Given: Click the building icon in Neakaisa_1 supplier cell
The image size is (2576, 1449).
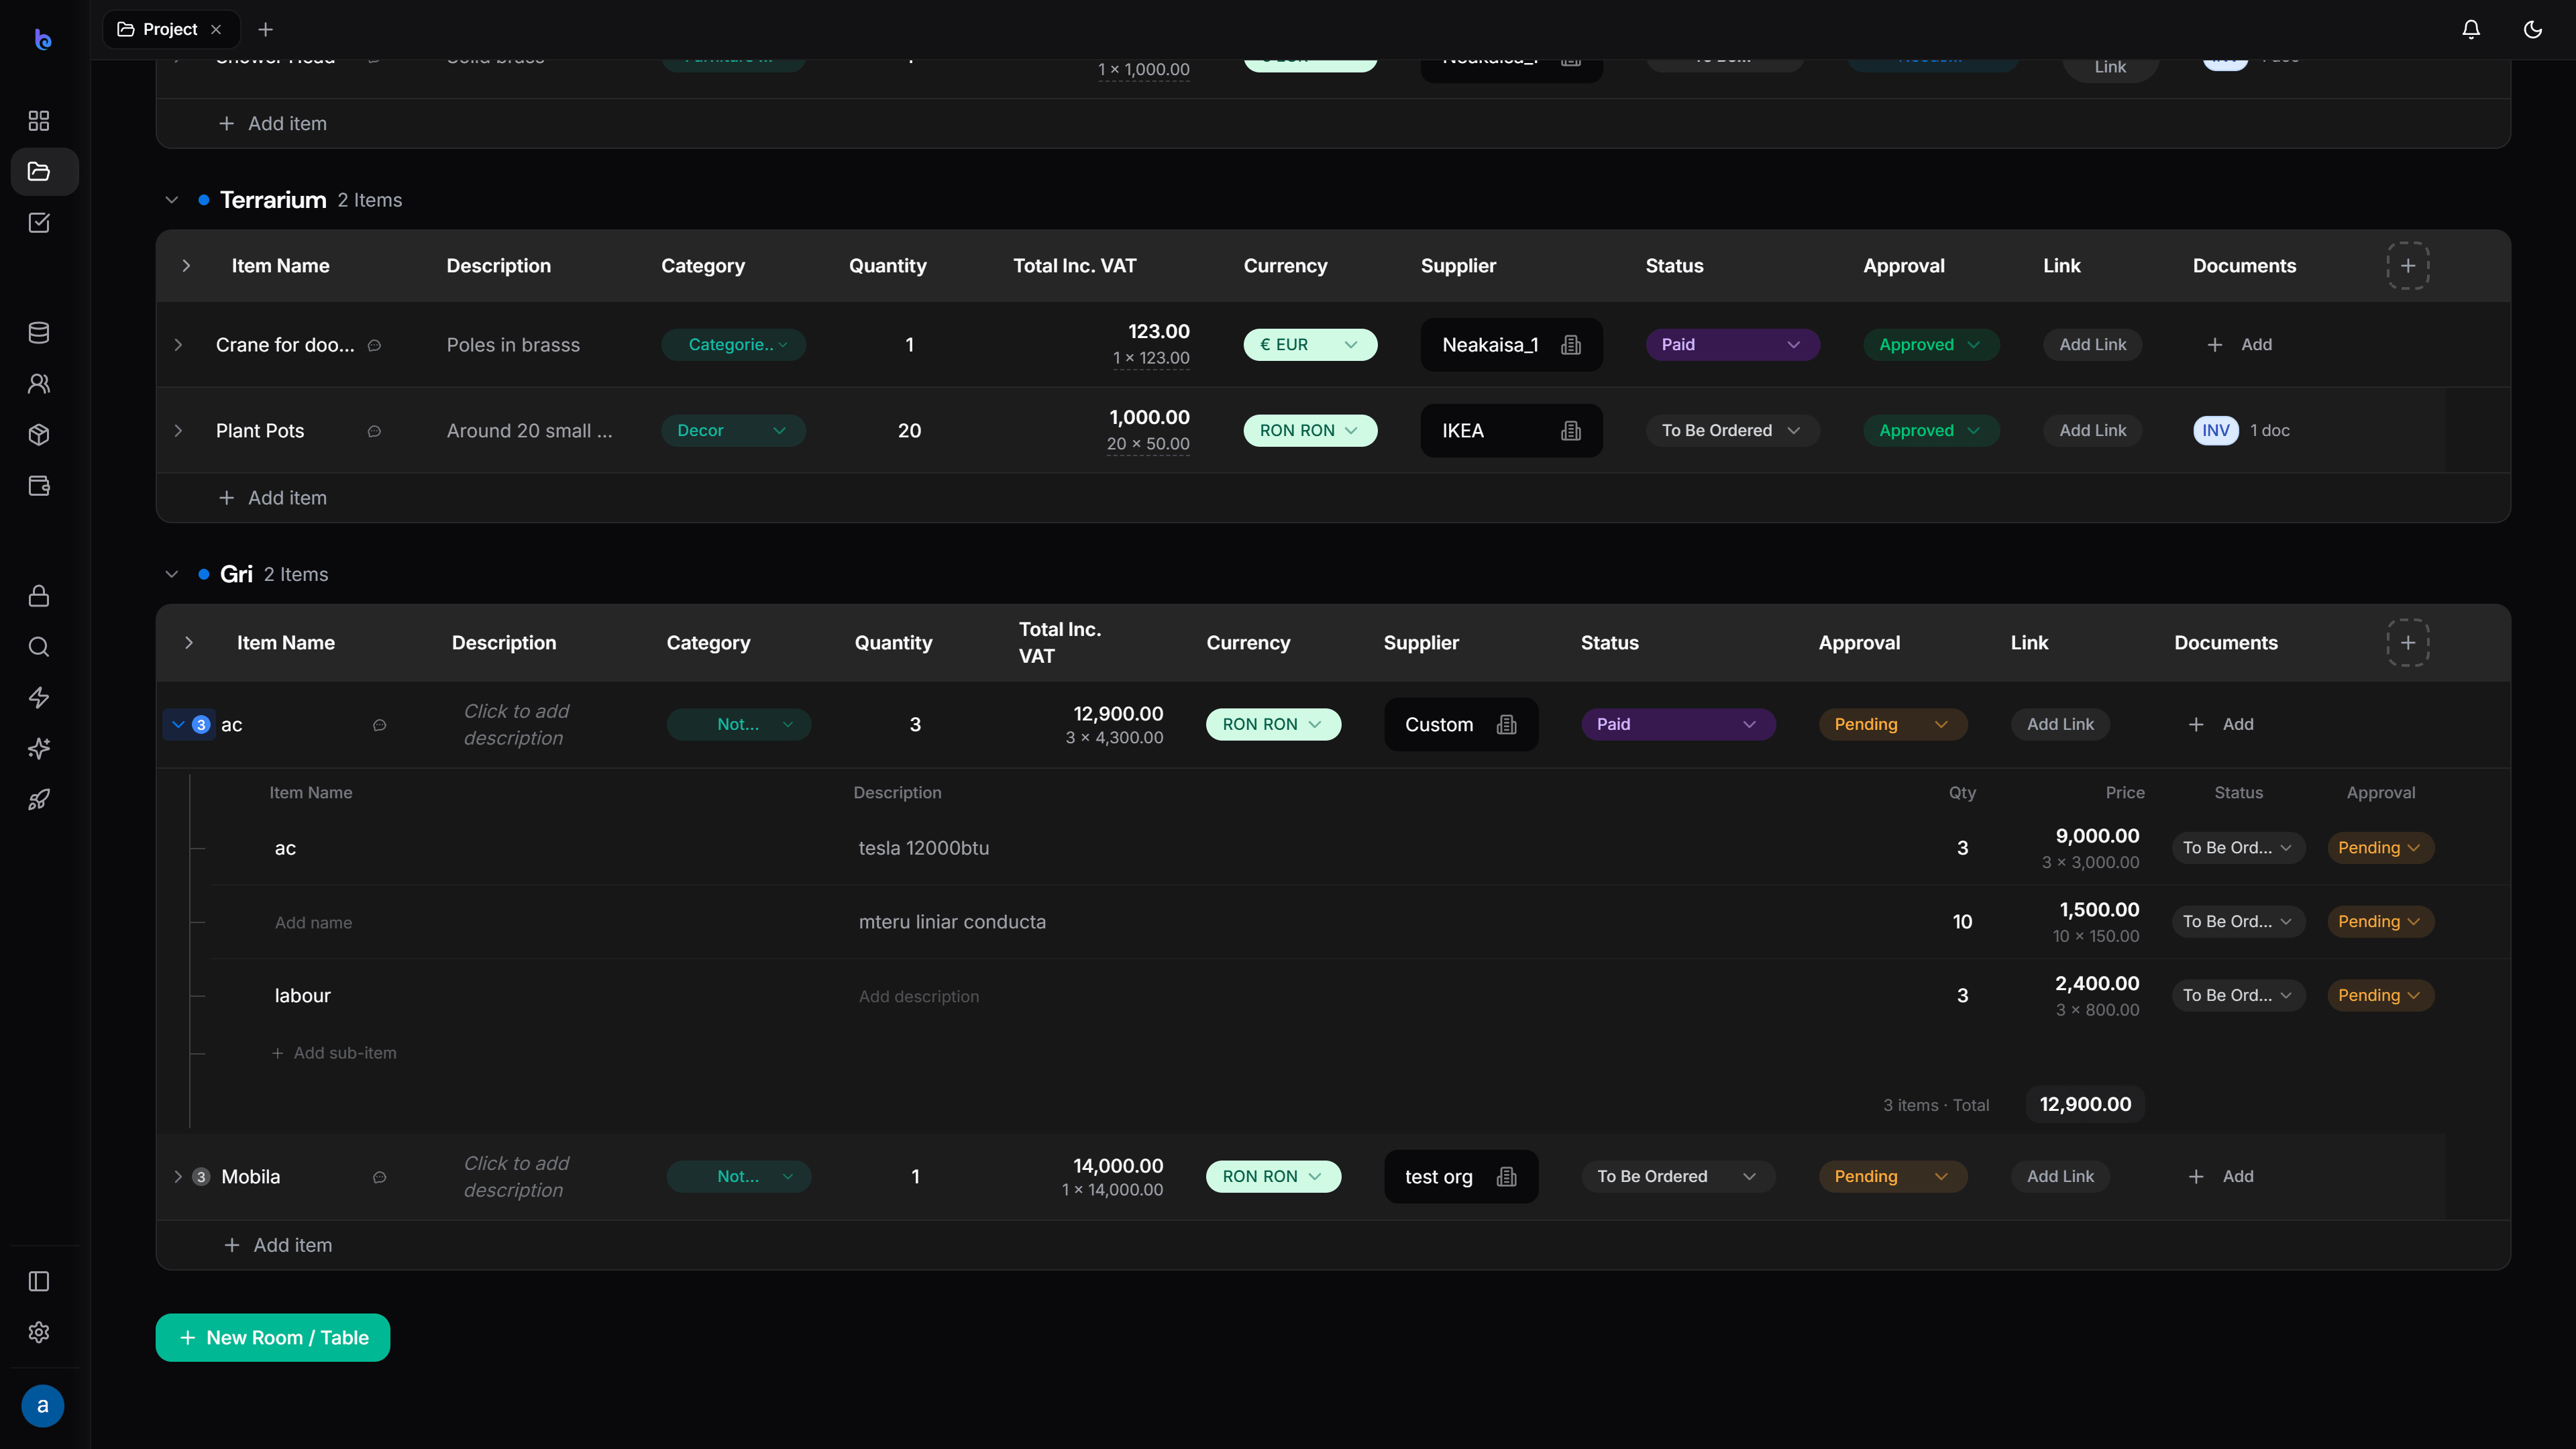Looking at the screenshot, I should pyautogui.click(x=1571, y=345).
